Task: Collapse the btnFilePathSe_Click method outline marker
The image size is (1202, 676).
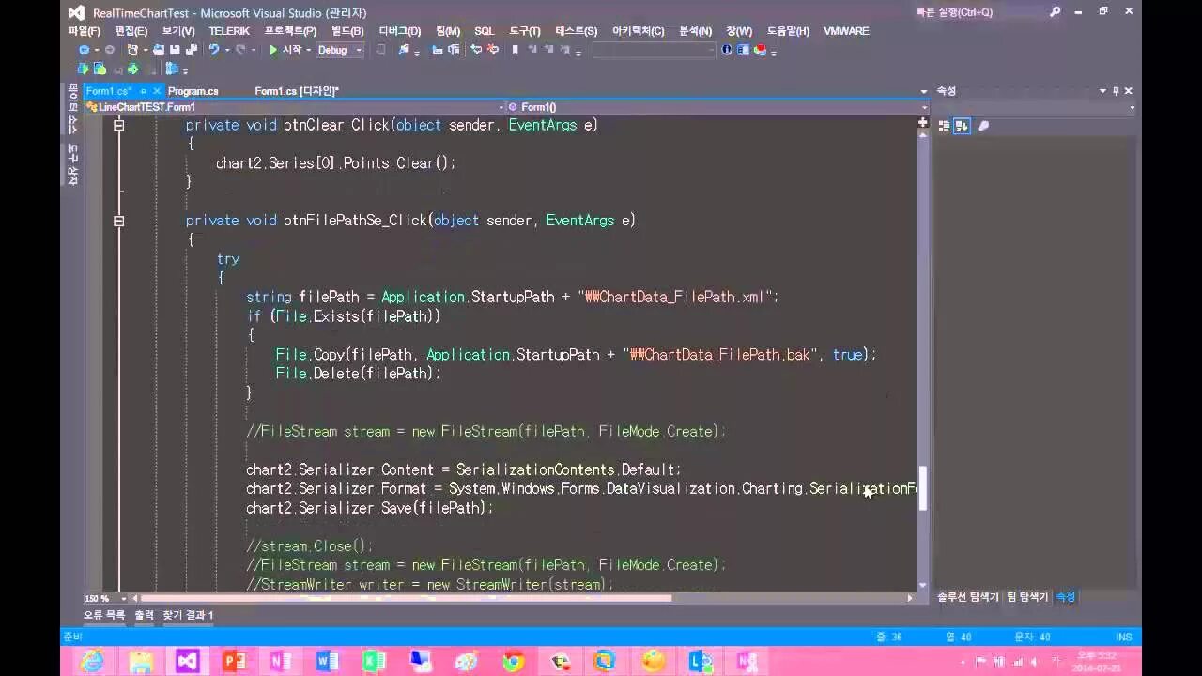Action: tap(118, 221)
